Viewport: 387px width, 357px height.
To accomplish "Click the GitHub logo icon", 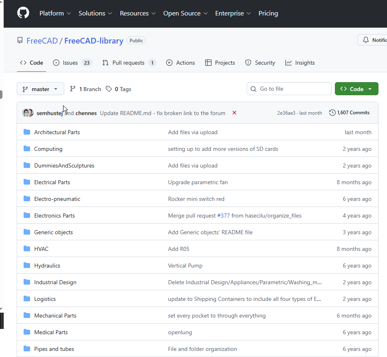I will (23, 13).
